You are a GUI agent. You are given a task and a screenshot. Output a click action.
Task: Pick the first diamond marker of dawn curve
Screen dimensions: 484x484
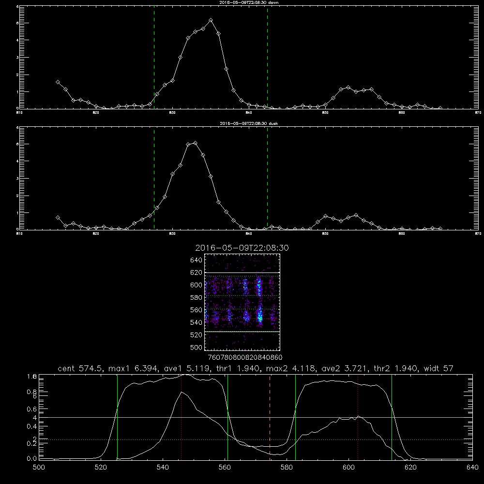tap(58, 82)
